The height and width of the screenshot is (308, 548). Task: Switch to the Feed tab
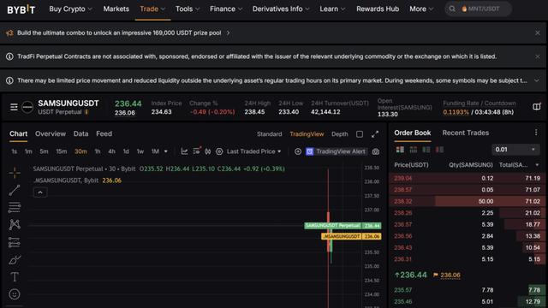coord(104,133)
